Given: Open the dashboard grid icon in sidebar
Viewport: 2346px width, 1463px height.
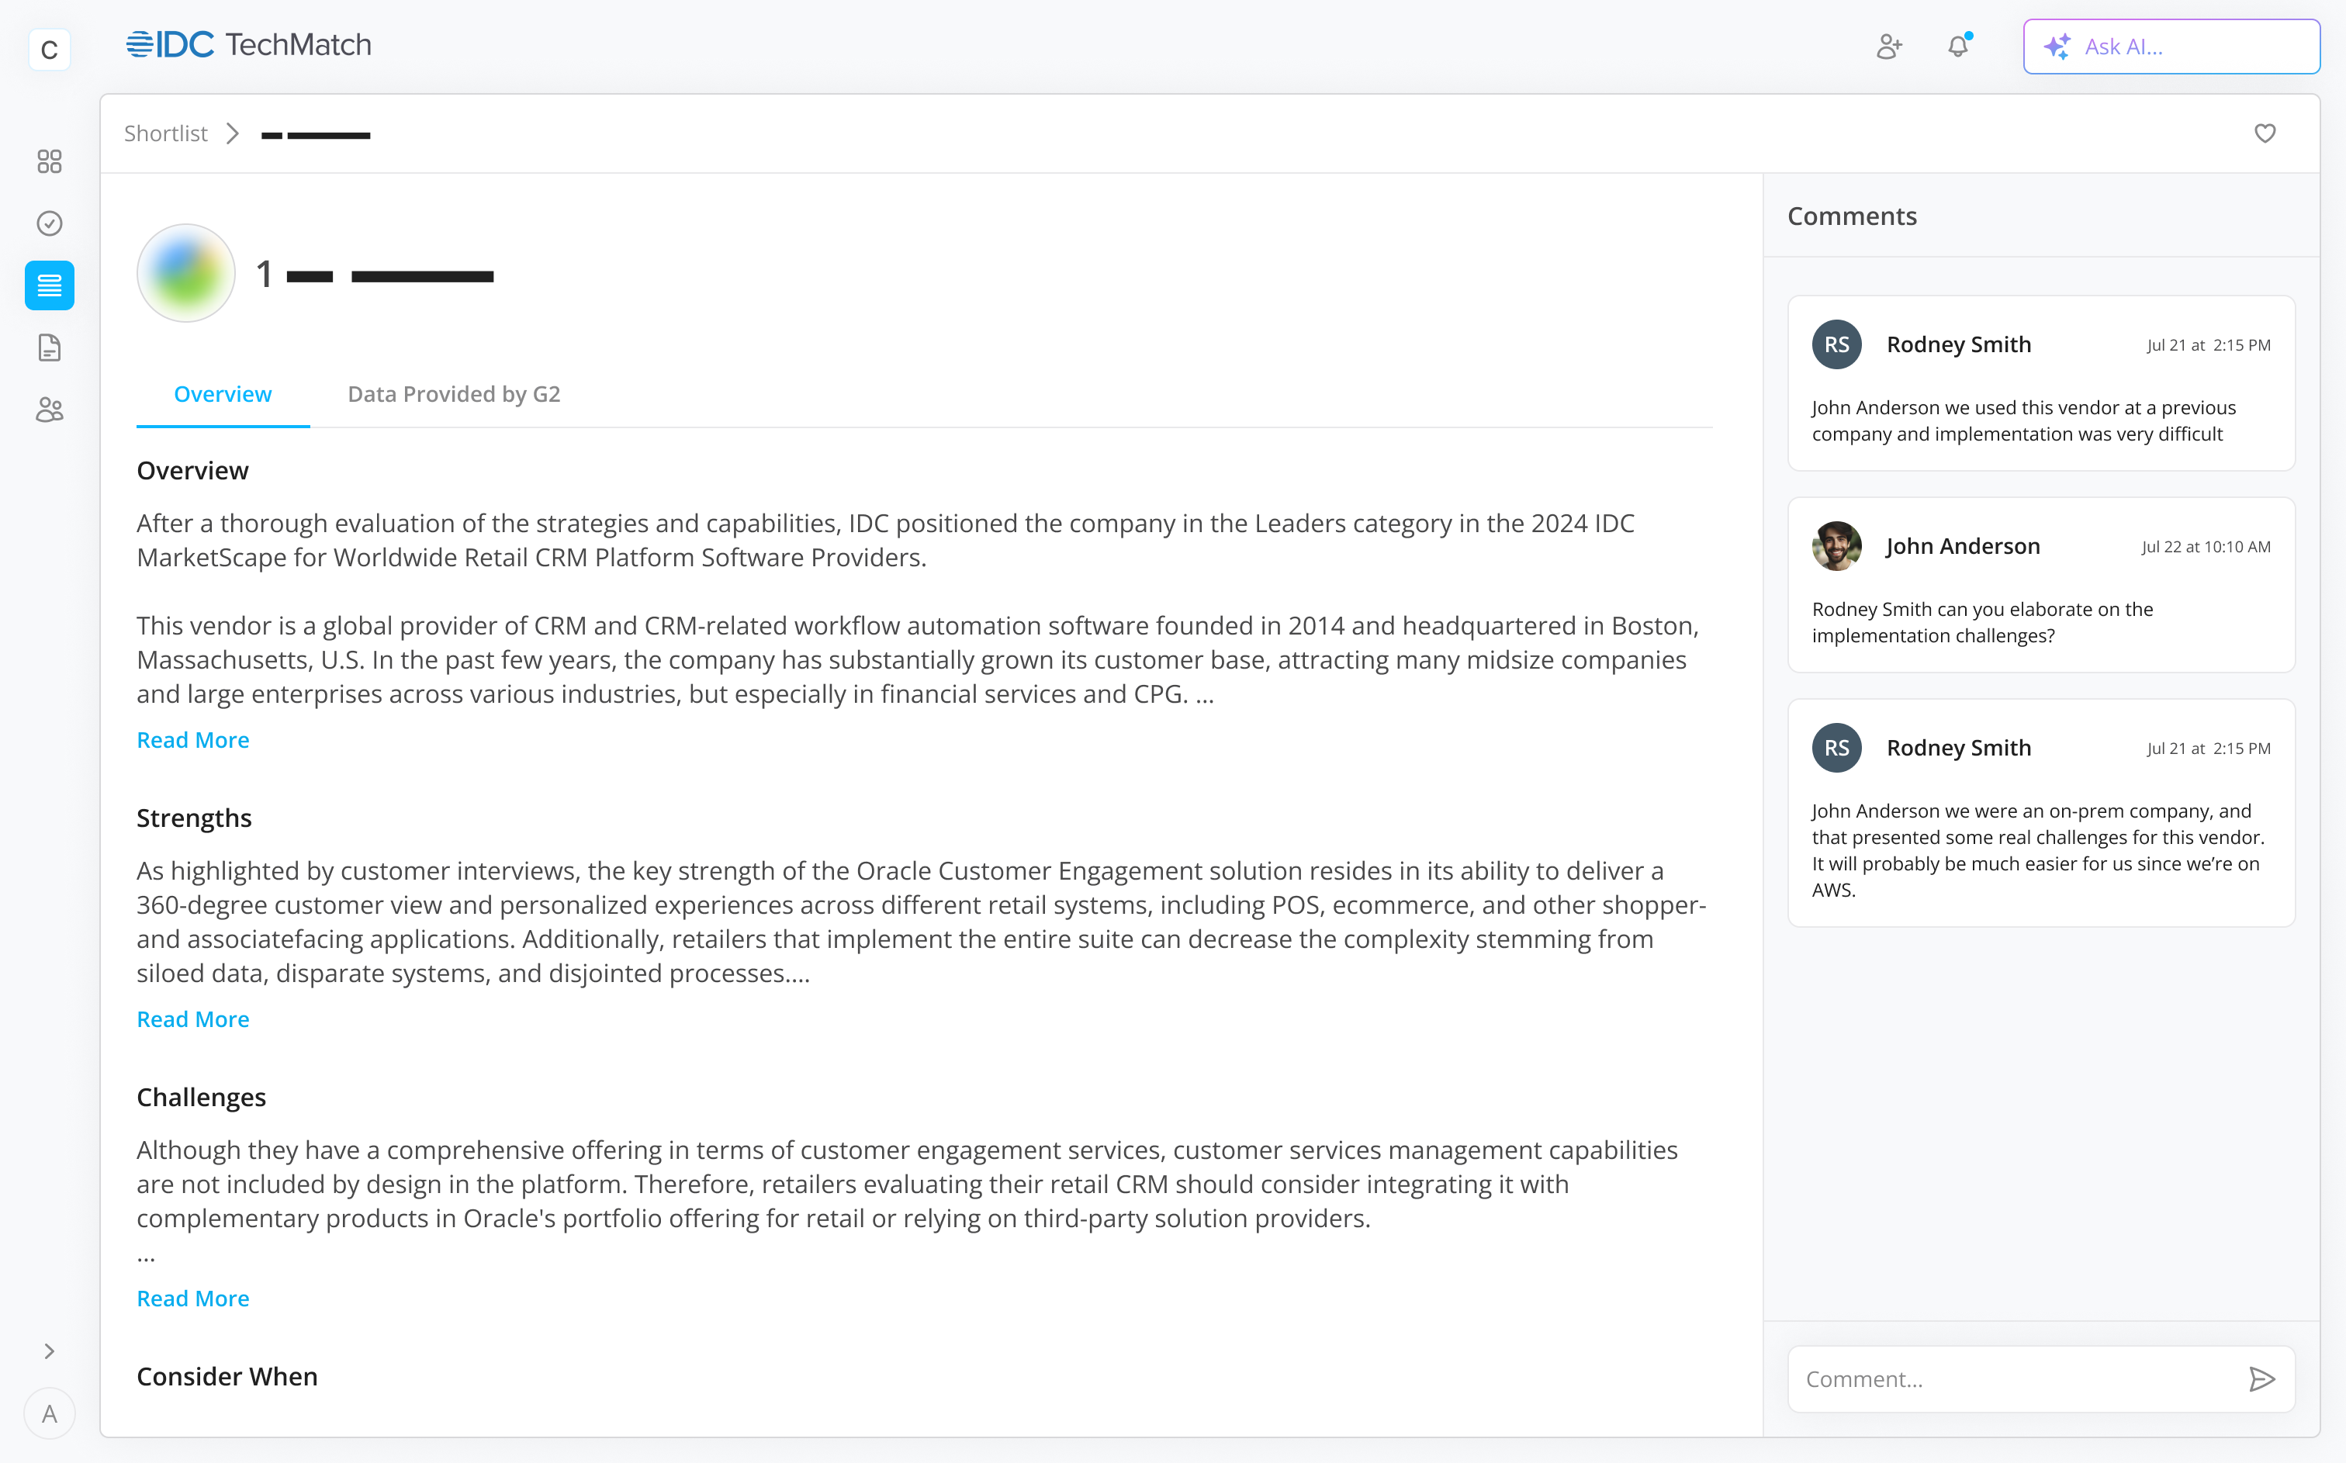Looking at the screenshot, I should (50, 161).
